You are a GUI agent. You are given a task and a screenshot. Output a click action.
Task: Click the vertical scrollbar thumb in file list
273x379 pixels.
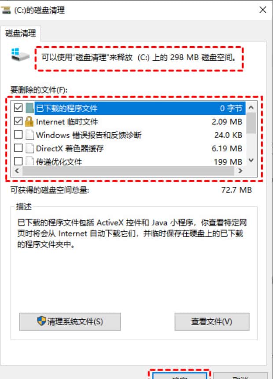pyautogui.click(x=251, y=123)
